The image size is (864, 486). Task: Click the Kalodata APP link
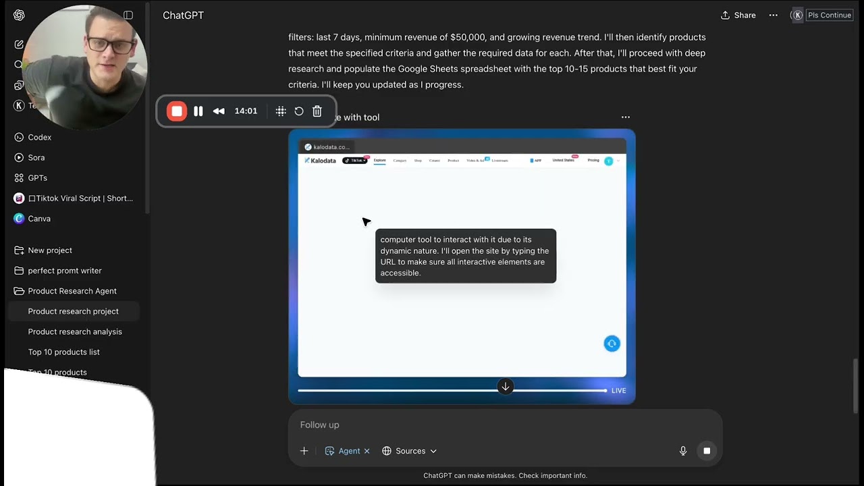pos(536,161)
